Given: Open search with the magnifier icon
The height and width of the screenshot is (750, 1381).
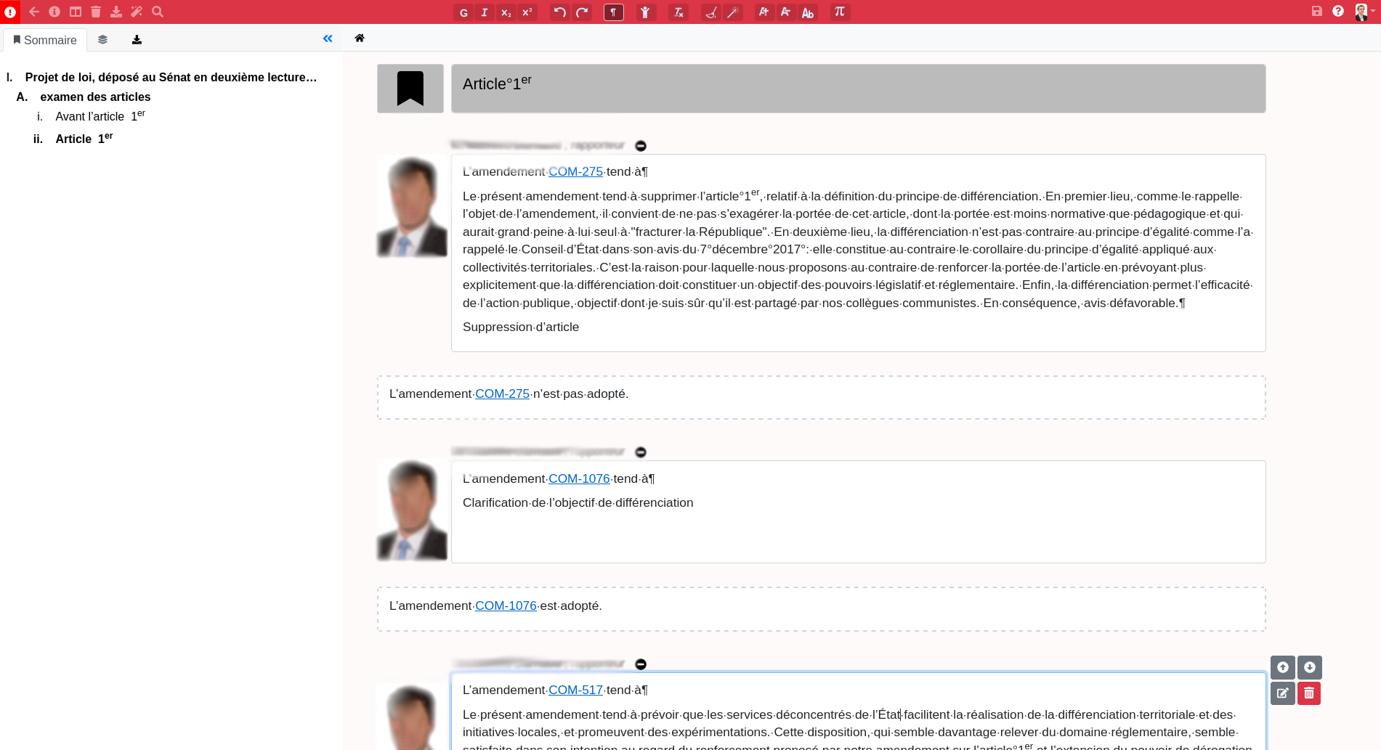Looking at the screenshot, I should pyautogui.click(x=158, y=12).
